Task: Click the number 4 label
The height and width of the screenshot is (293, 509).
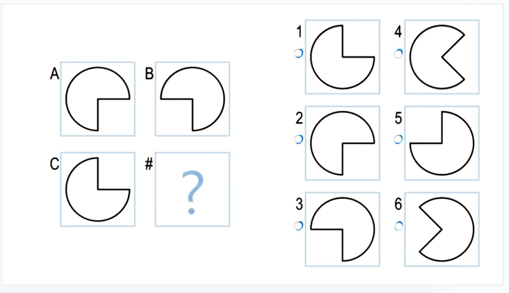Action: coord(398,32)
